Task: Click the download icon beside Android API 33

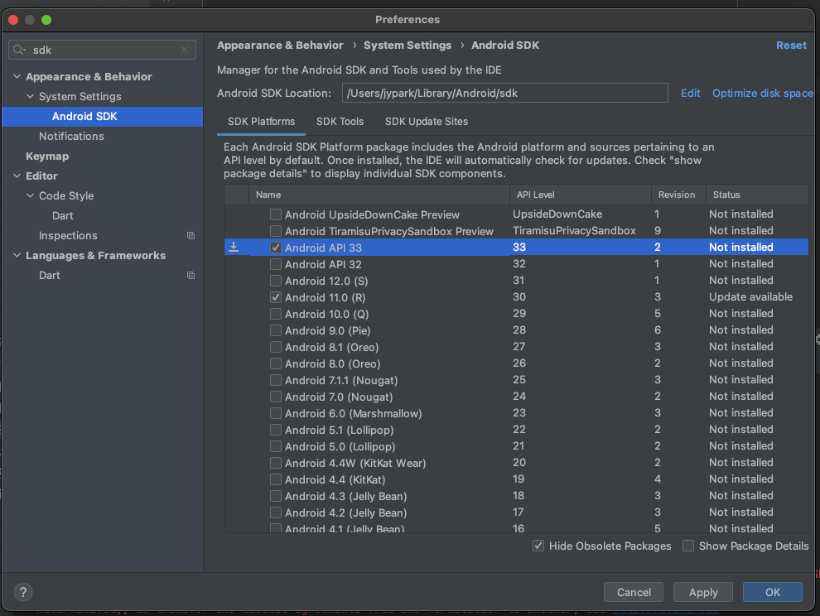Action: tap(234, 247)
